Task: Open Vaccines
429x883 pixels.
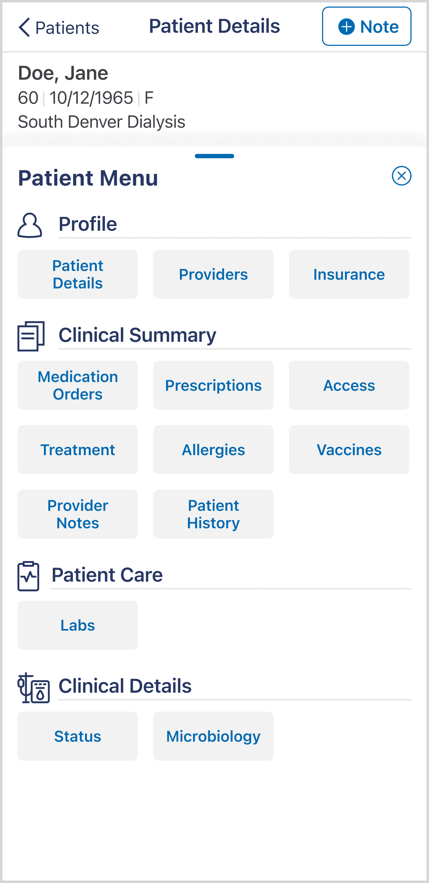Action: tap(349, 450)
